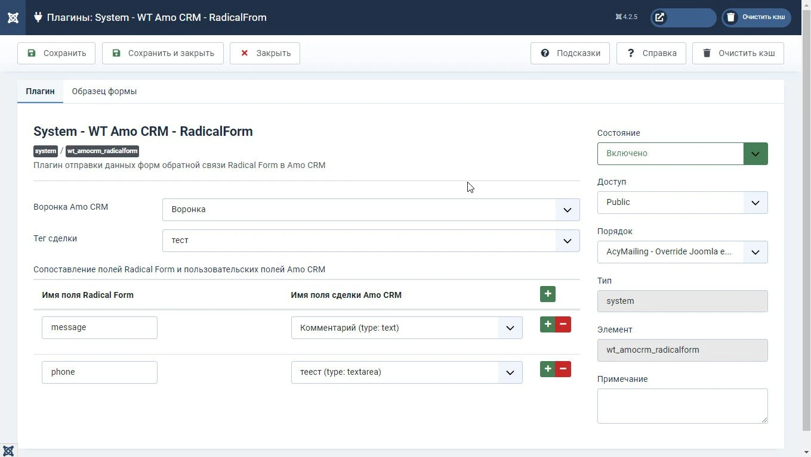Image resolution: width=811 pixels, height=457 pixels.
Task: Click column header 'Имя поля сделки Amo CRM'
Action: [x=346, y=295]
